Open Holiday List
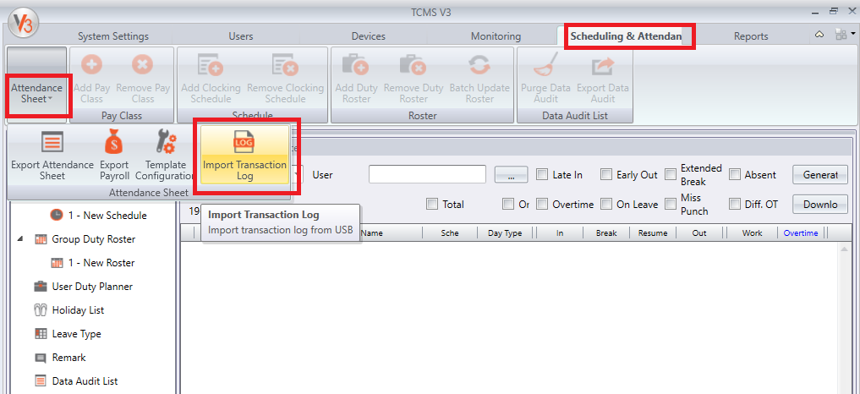Image resolution: width=860 pixels, height=394 pixels. pyautogui.click(x=69, y=310)
